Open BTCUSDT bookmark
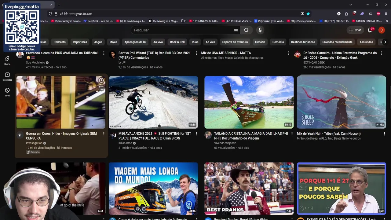Image resolution: width=391 pixels, height=220 pixels. coord(334,21)
